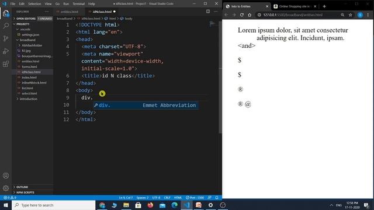Switch to the idNclass.html editor tab

tap(102, 12)
